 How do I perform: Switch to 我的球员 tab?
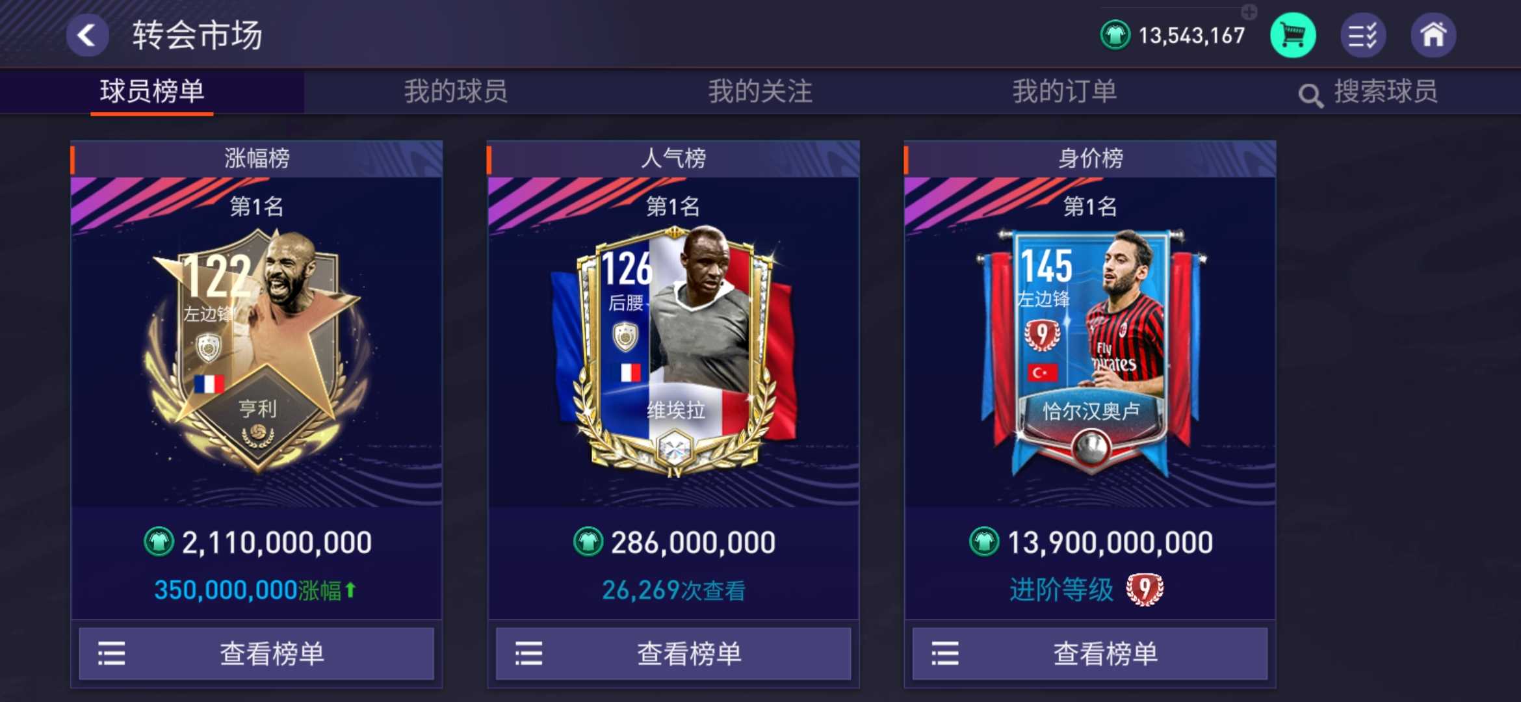[x=456, y=91]
